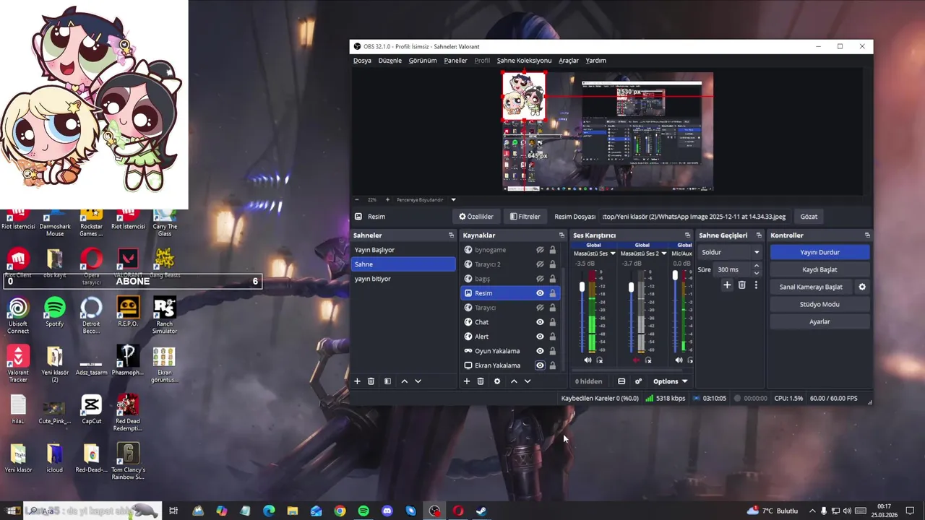Move selected source down in Kaynaklar

[528, 381]
